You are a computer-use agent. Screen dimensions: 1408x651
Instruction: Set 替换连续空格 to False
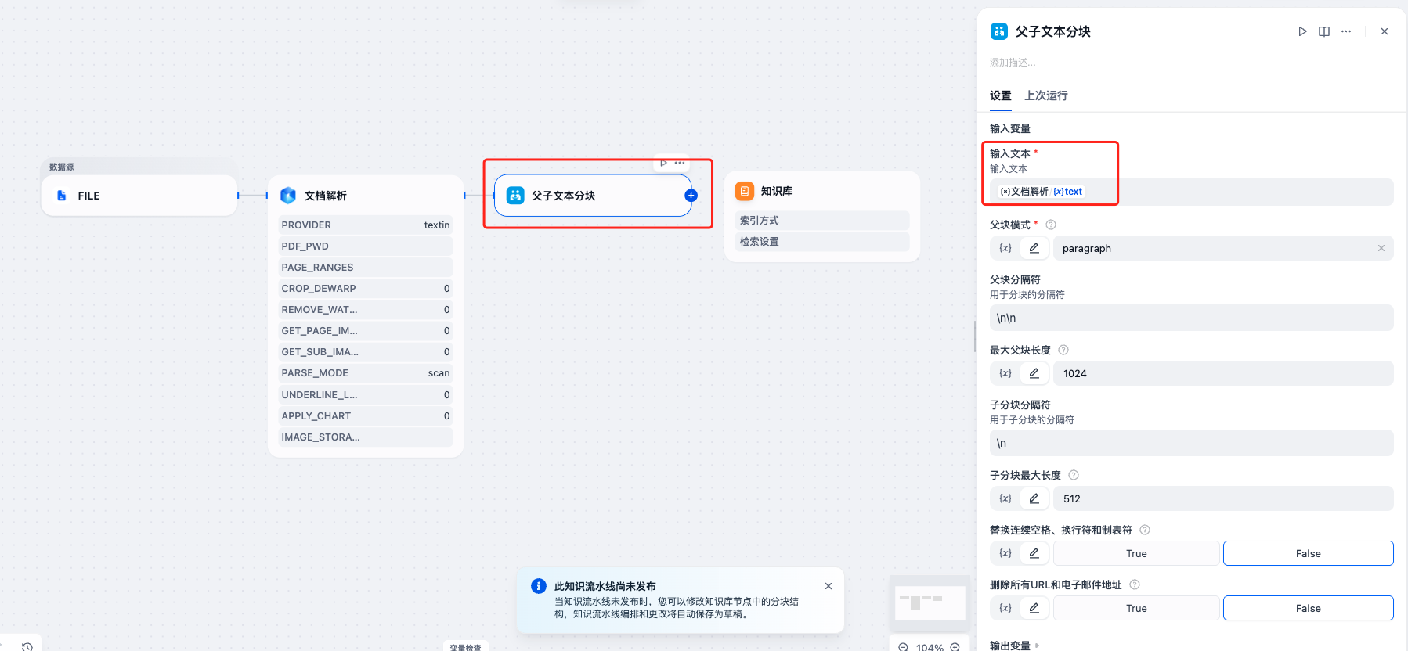1308,553
